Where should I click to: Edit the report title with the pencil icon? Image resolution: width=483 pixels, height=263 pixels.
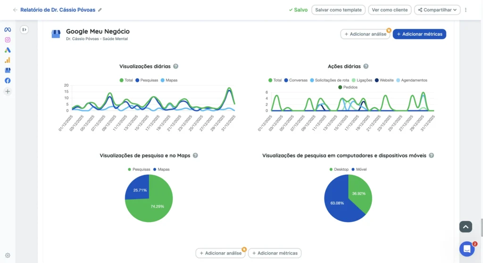[100, 10]
